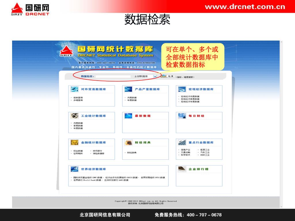Click the 工业统计数据库 gears icon
This screenshot has width=295, height=221.
[x=74, y=116]
